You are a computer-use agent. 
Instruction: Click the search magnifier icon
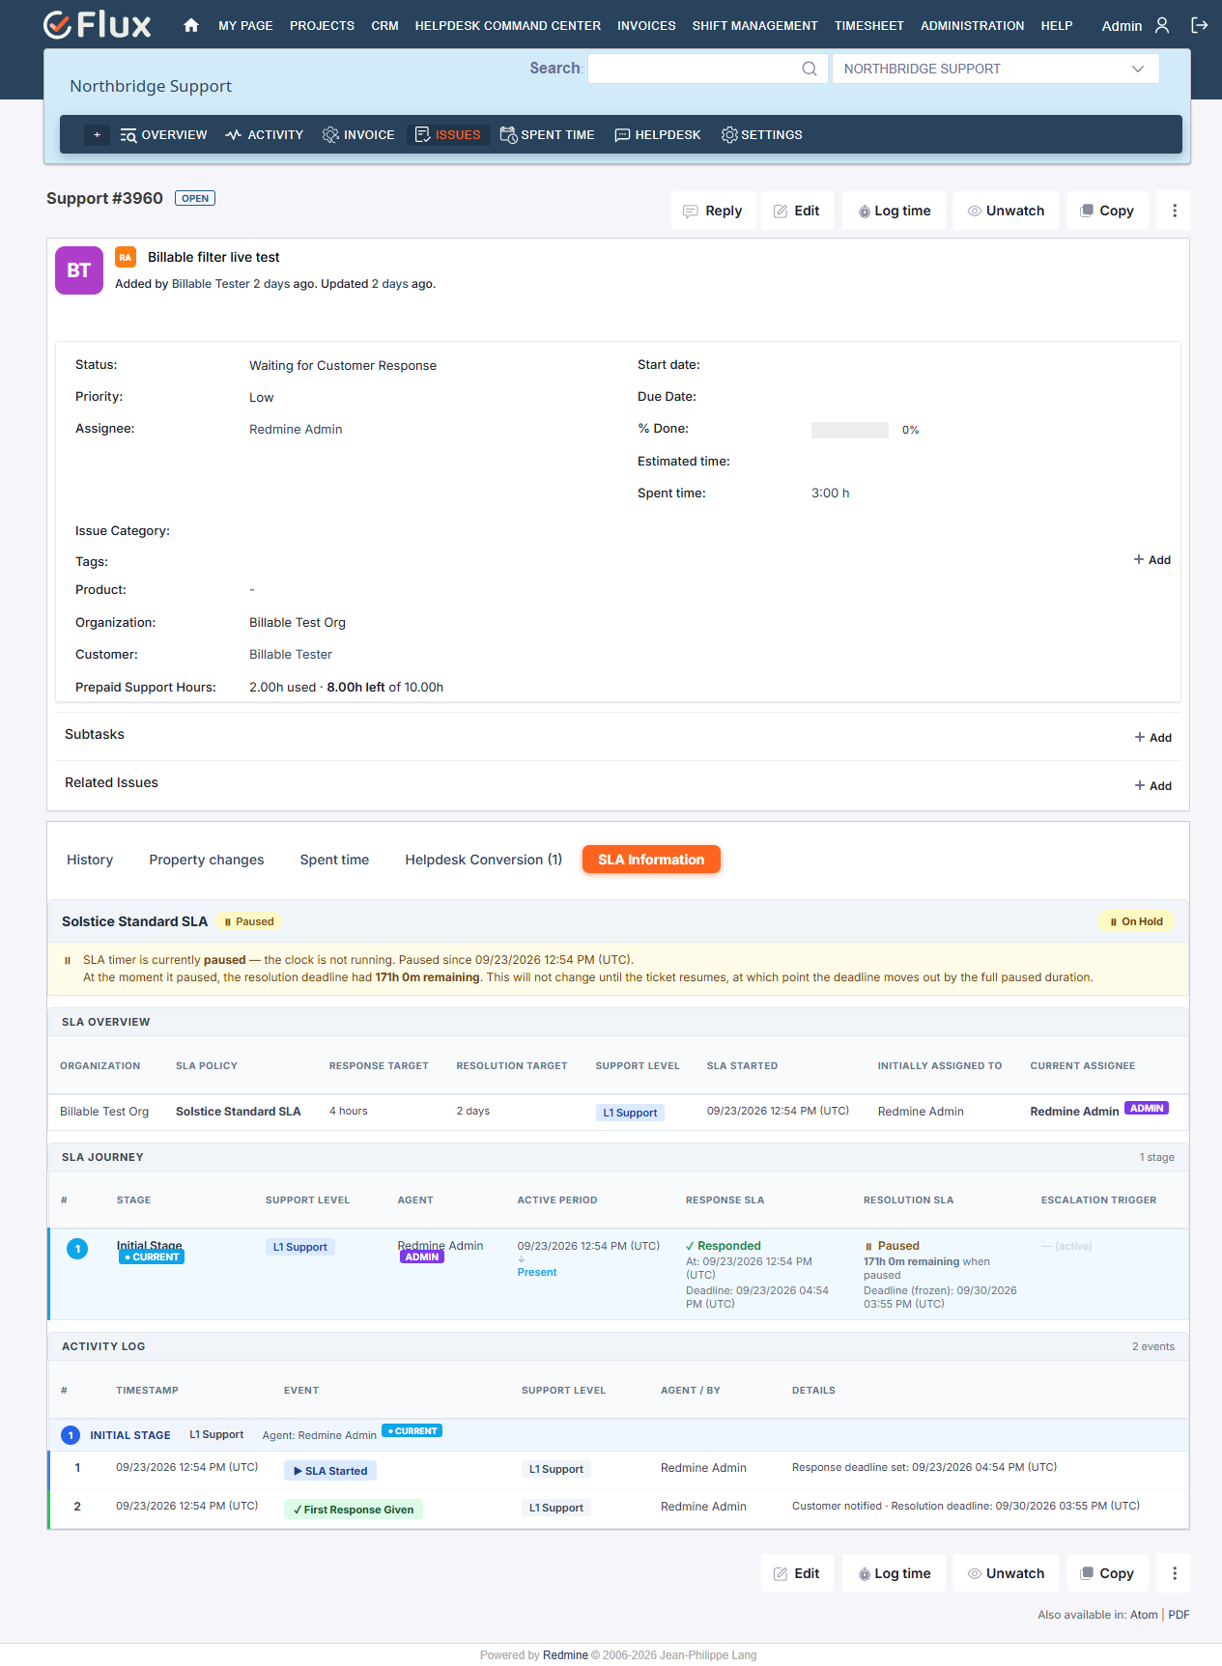click(810, 69)
